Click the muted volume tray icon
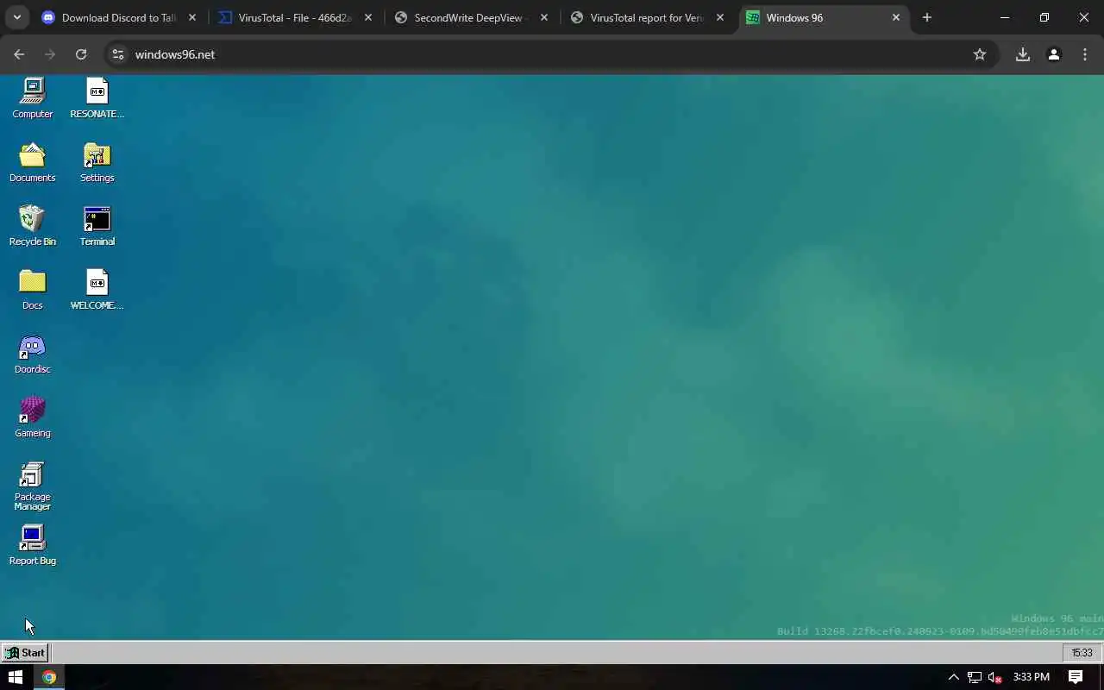 coord(995,677)
